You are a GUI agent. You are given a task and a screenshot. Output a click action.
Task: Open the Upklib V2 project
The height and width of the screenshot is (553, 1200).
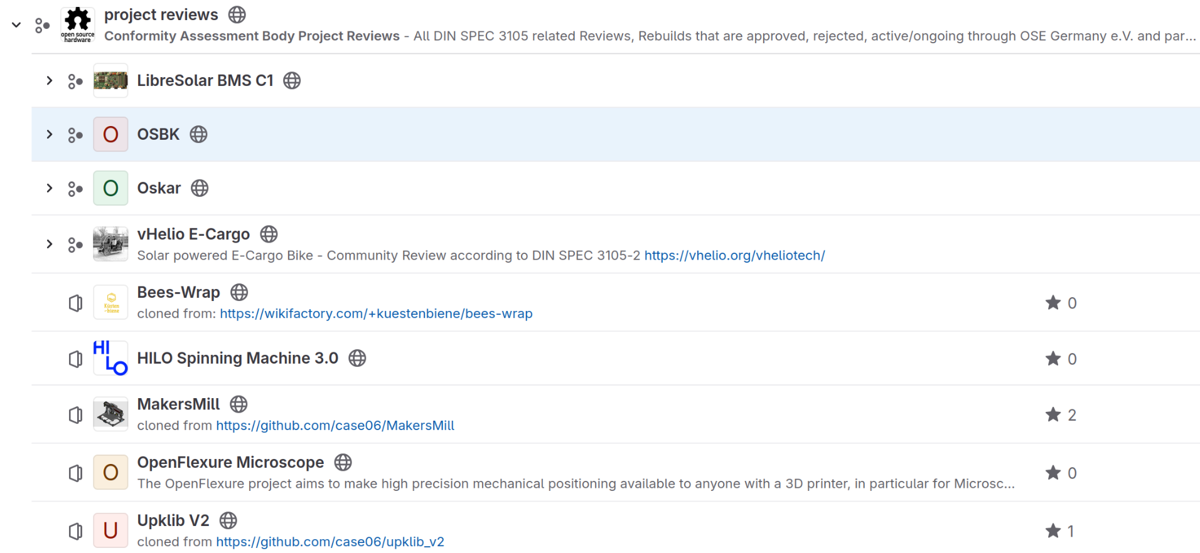(x=173, y=520)
